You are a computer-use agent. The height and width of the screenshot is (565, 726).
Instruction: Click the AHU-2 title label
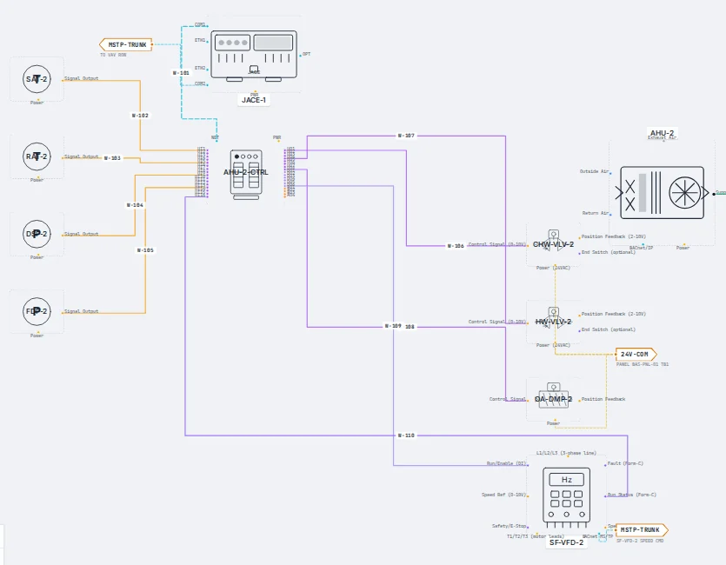coord(663,133)
